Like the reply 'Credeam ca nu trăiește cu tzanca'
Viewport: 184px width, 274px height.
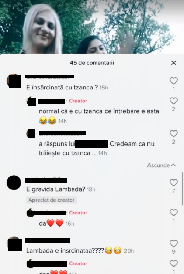click(174, 133)
